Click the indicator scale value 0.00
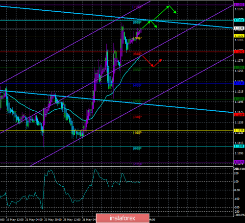 click(237, 190)
